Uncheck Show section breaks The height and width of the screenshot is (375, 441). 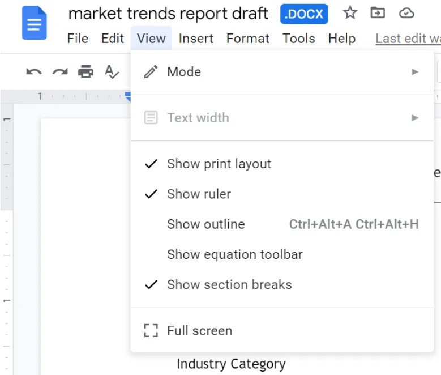(229, 284)
